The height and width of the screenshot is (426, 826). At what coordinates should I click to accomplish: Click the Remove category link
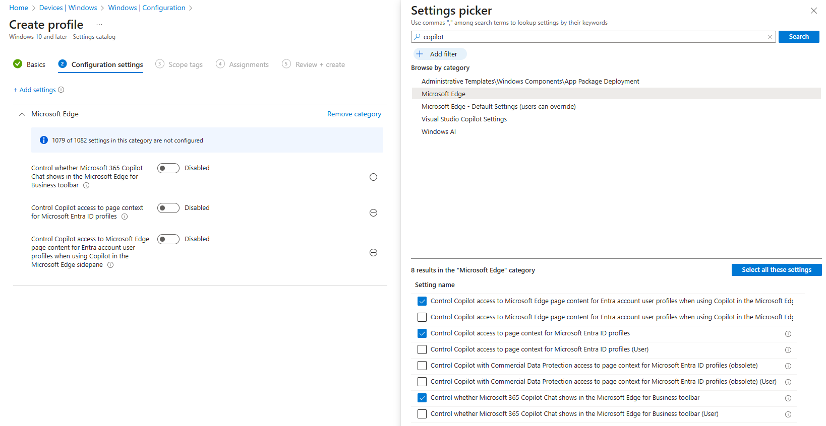click(x=354, y=114)
